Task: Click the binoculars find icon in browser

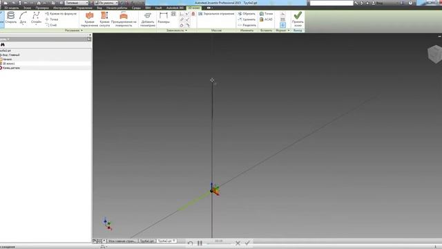Action: click(3, 44)
